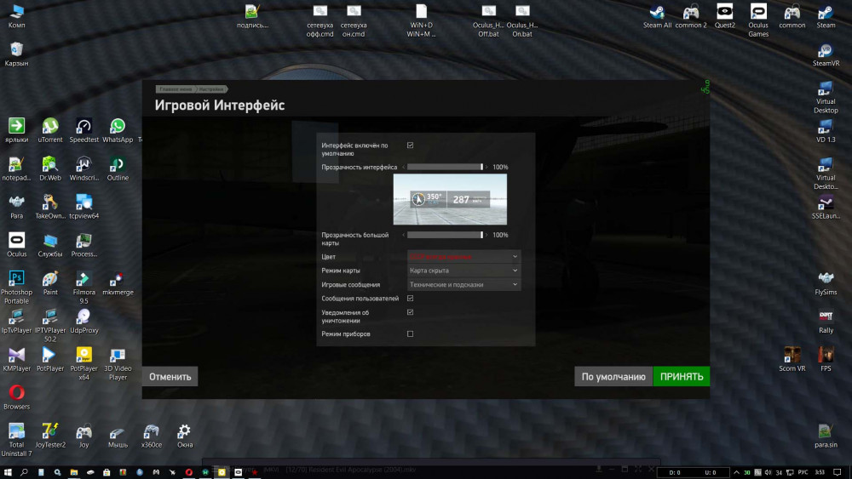Increase big map transparency right arrow
The width and height of the screenshot is (852, 479).
point(486,235)
